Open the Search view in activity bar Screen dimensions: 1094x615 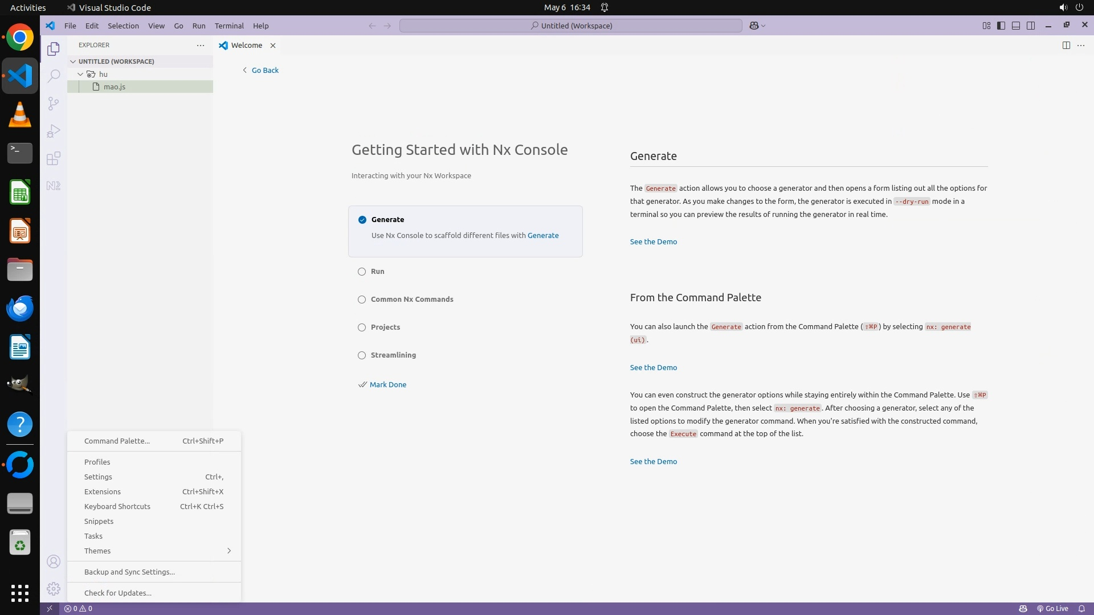click(54, 76)
